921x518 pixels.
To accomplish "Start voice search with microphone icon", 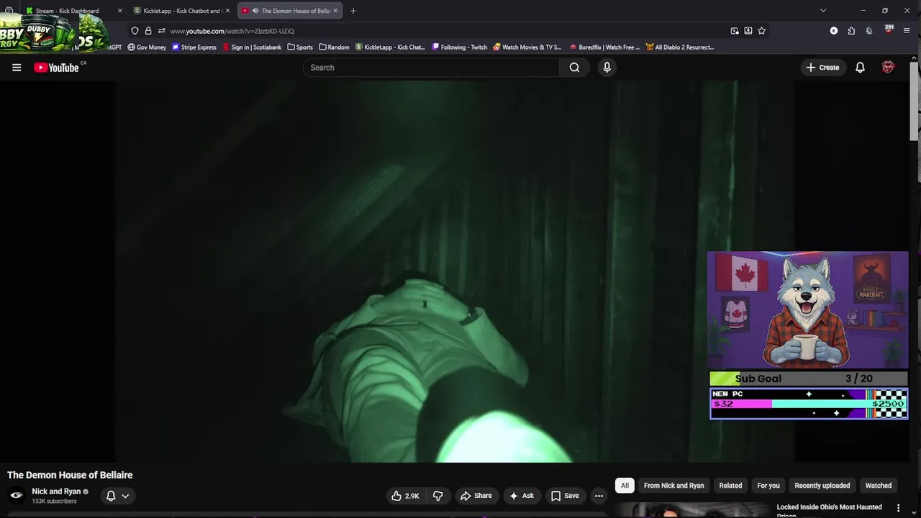I will click(x=607, y=68).
